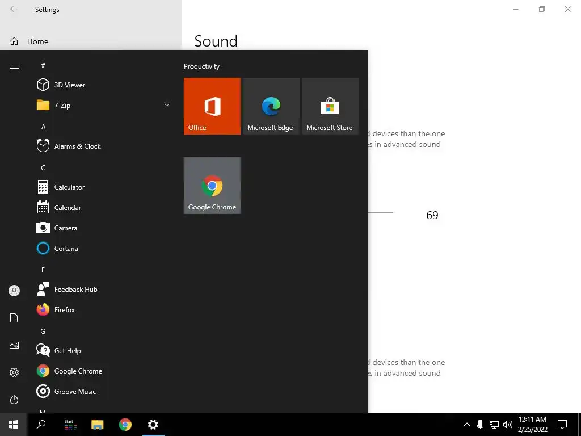Open the Microsoft Store tile
The width and height of the screenshot is (581, 436).
(x=330, y=106)
